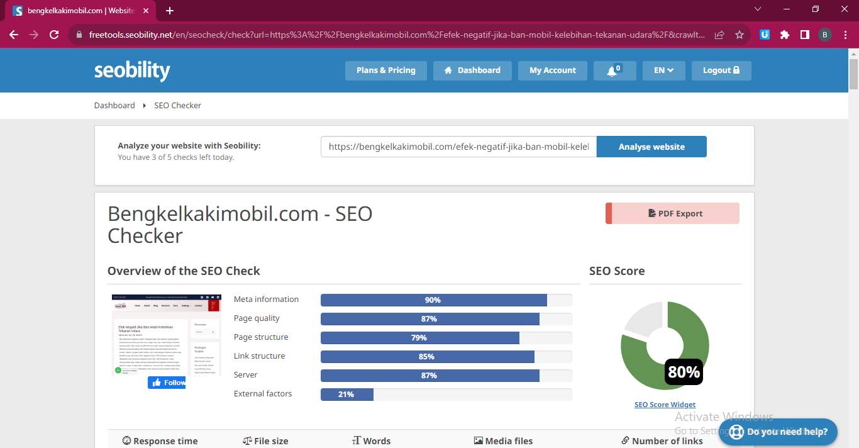This screenshot has width=859, height=448.
Task: Go to Dashboard in header
Action: point(472,70)
